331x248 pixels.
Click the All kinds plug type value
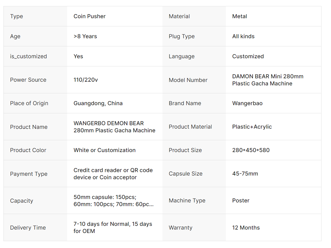[x=243, y=36]
